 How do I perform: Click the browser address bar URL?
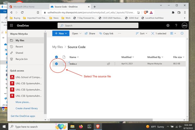click(91, 12)
